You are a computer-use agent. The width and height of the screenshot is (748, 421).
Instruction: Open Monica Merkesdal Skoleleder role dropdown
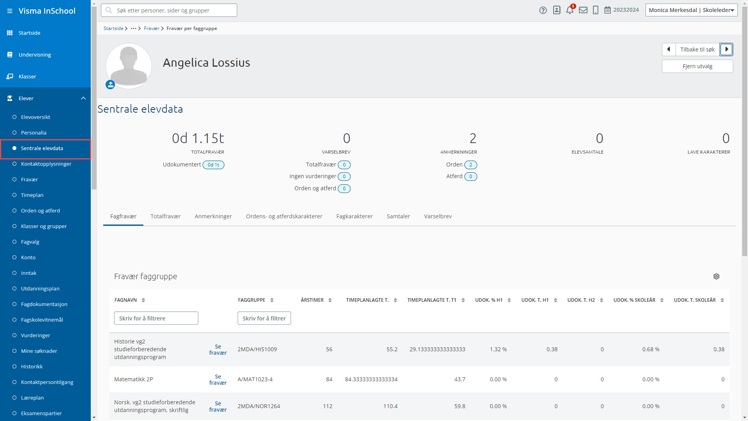pos(691,10)
